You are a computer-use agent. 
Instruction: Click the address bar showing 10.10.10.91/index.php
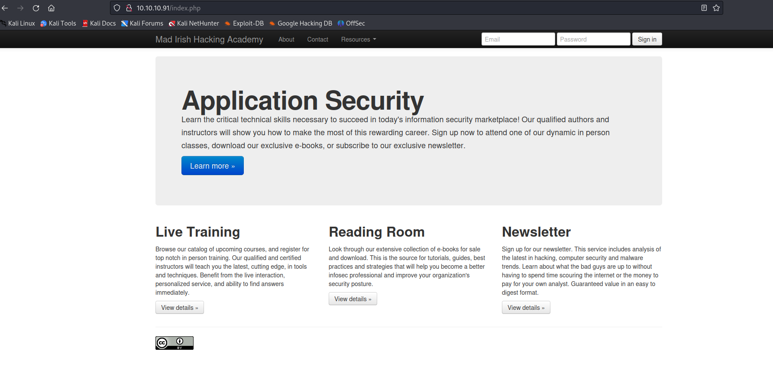416,8
